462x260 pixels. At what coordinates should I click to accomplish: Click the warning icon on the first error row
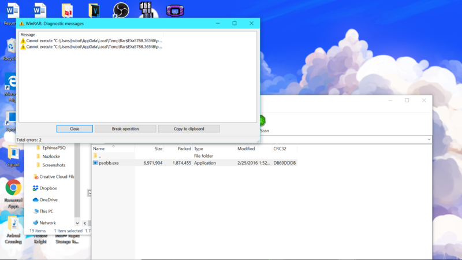tap(23, 40)
